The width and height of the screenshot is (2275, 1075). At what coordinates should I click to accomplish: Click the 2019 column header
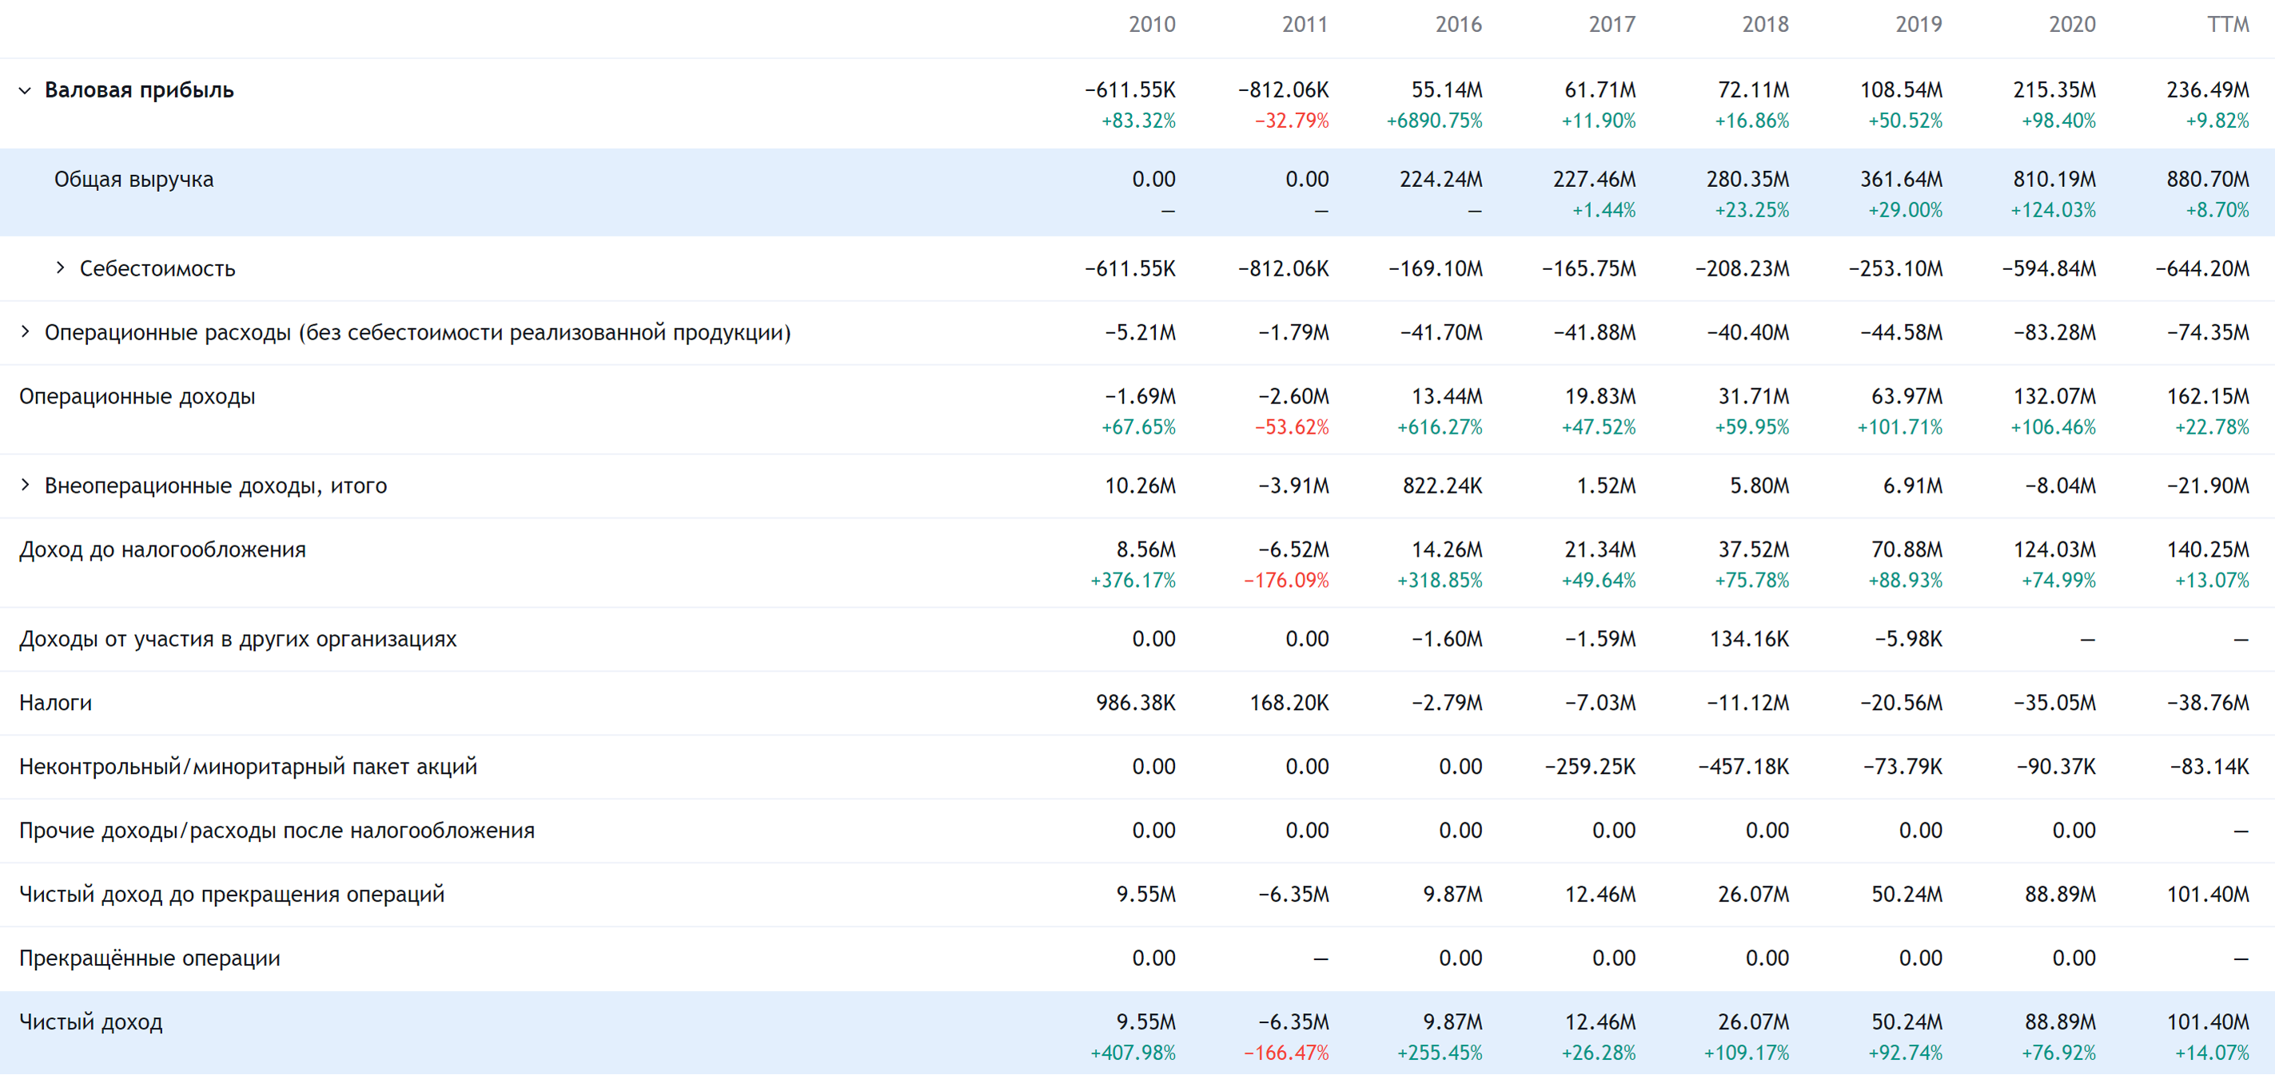tap(1918, 25)
